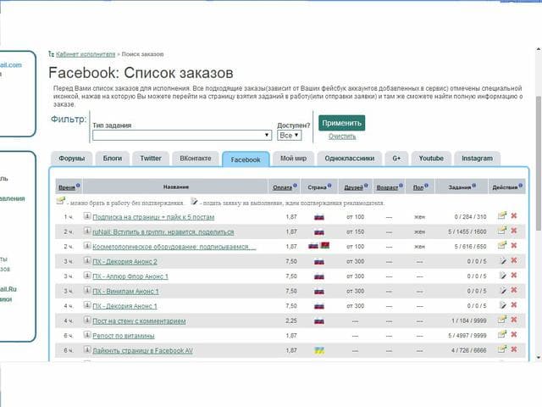Hide 'ПХ - Декория Анонс 1' with red X
The image size is (542, 407).
coord(514,305)
